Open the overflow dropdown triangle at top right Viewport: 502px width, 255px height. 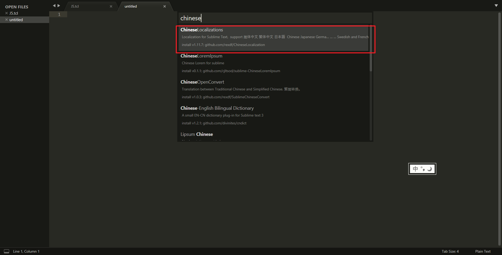[497, 5]
